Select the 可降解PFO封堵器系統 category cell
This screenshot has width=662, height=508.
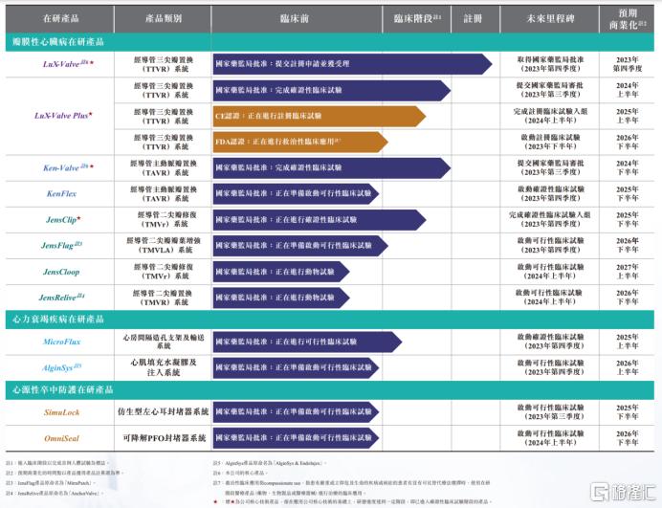point(165,438)
